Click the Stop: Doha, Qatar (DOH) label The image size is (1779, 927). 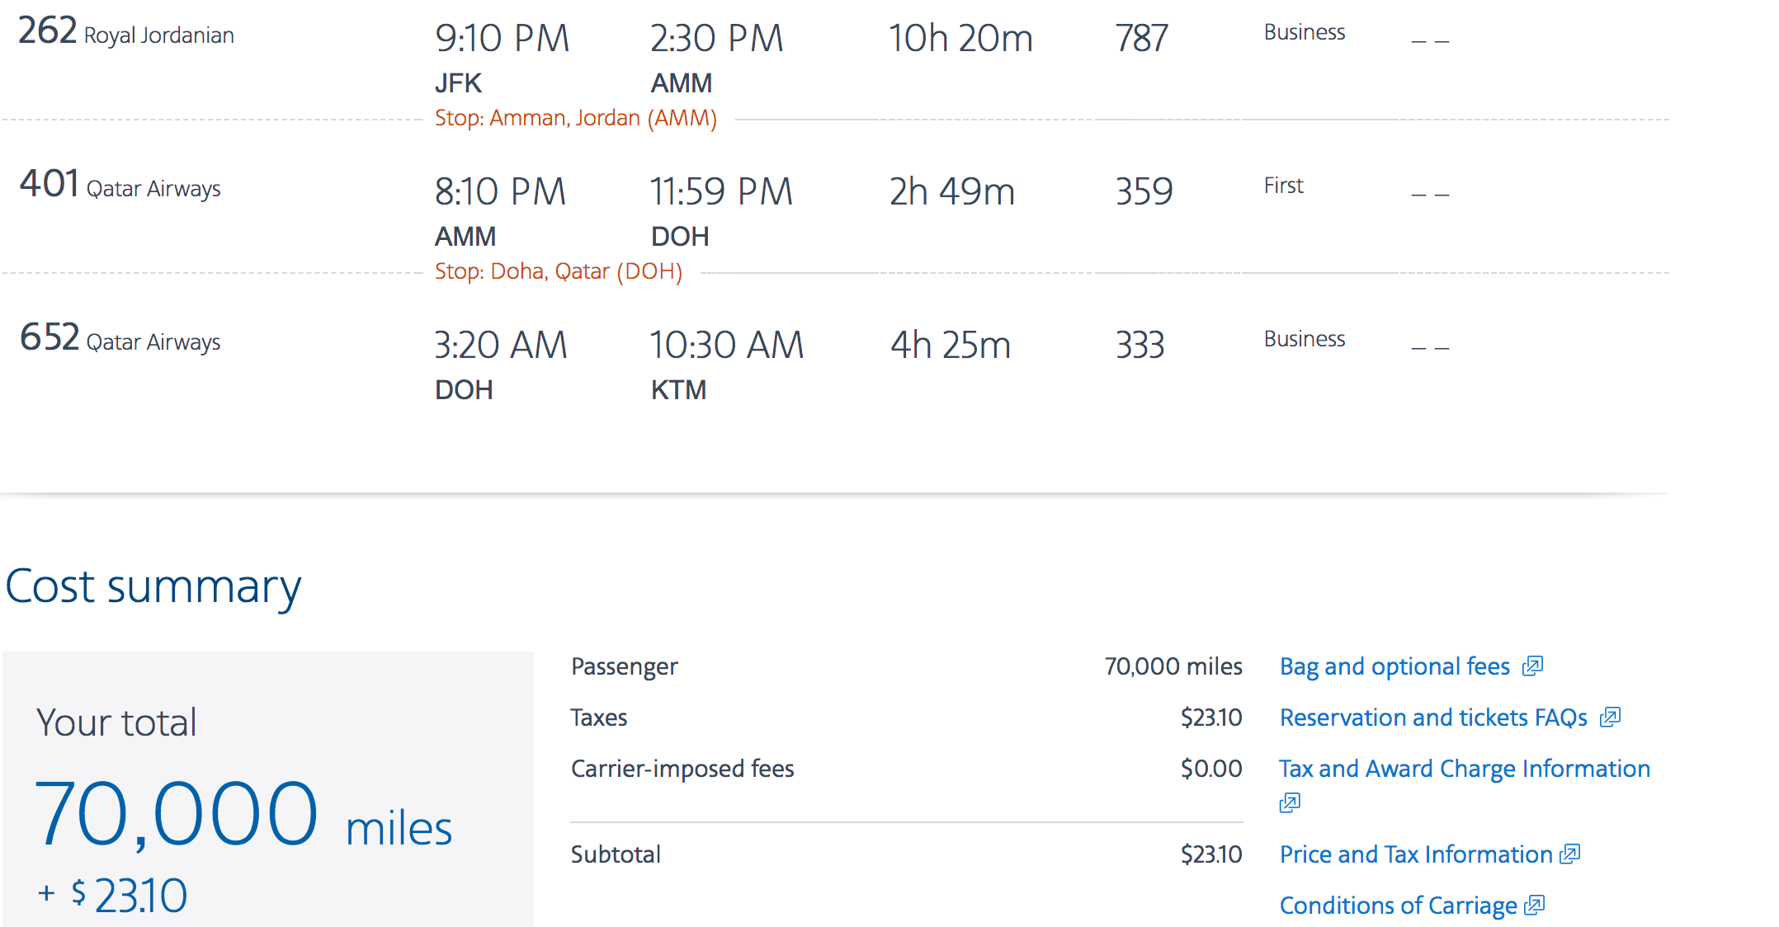click(x=558, y=271)
